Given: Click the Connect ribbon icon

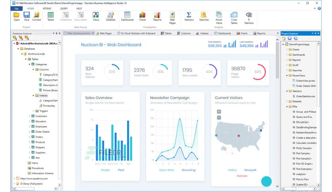Looking at the screenshot, I should coord(37,17).
